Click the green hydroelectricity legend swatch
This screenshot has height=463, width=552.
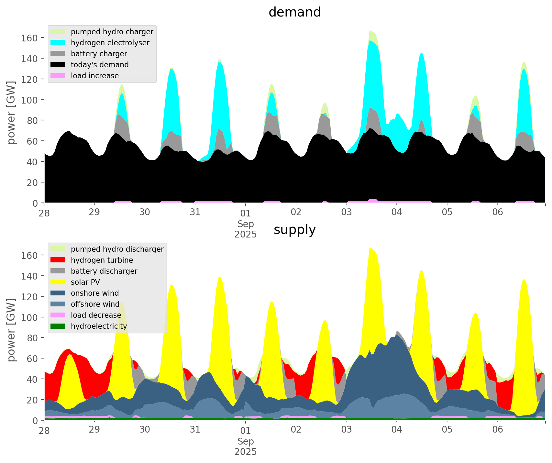click(x=58, y=326)
